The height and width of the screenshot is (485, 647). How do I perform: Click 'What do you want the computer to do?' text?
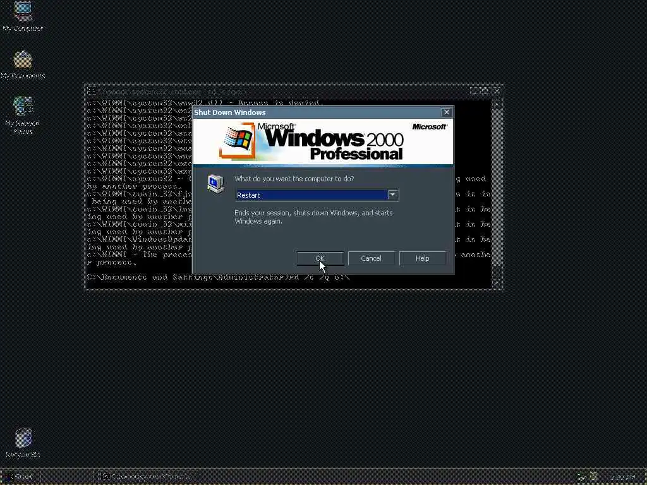pos(294,179)
